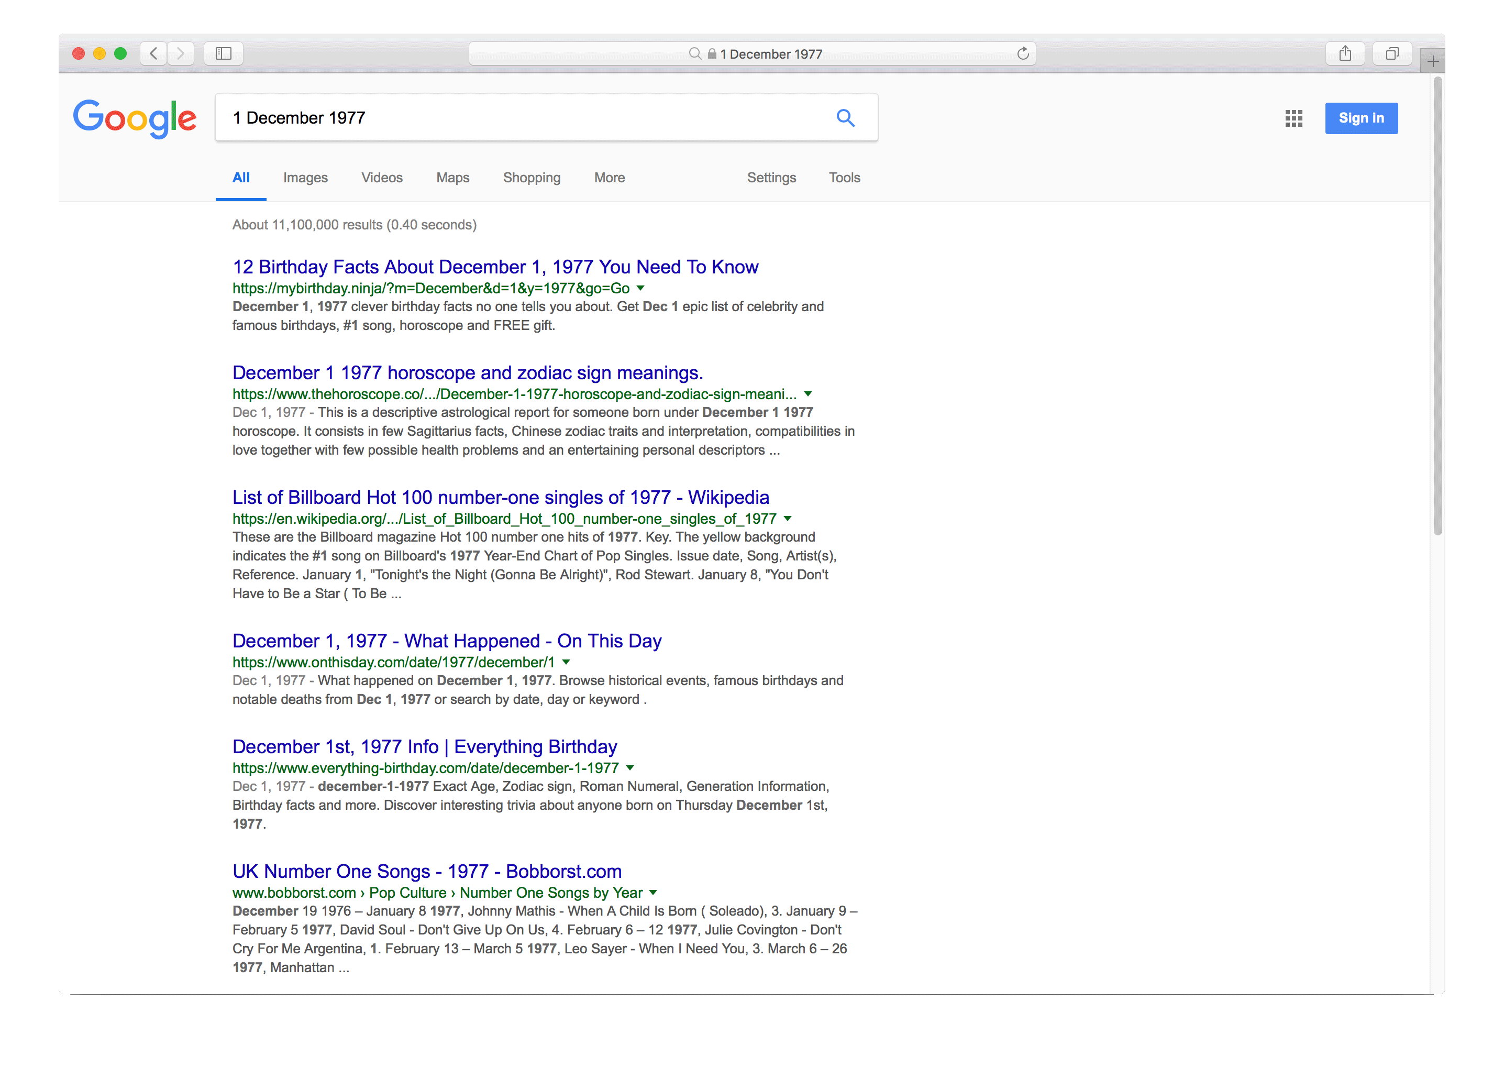Expand everything-birthday.com result dropdown arrow

point(630,767)
